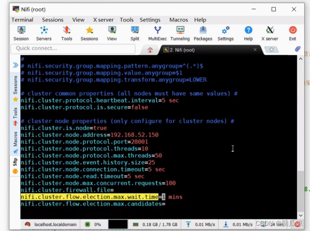Click the node.connection.timeout=5 sec line
The width and height of the screenshot is (310, 231).
coord(93,169)
